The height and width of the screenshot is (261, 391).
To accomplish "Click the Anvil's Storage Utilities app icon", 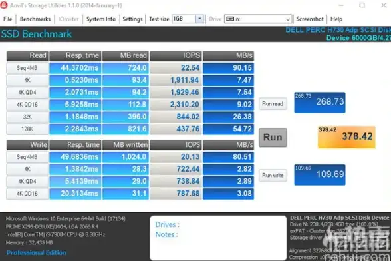I will coord(3,5).
